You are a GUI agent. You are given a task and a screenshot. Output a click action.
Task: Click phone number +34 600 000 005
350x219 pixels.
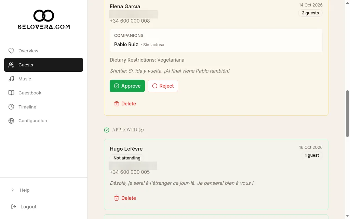[x=130, y=172]
